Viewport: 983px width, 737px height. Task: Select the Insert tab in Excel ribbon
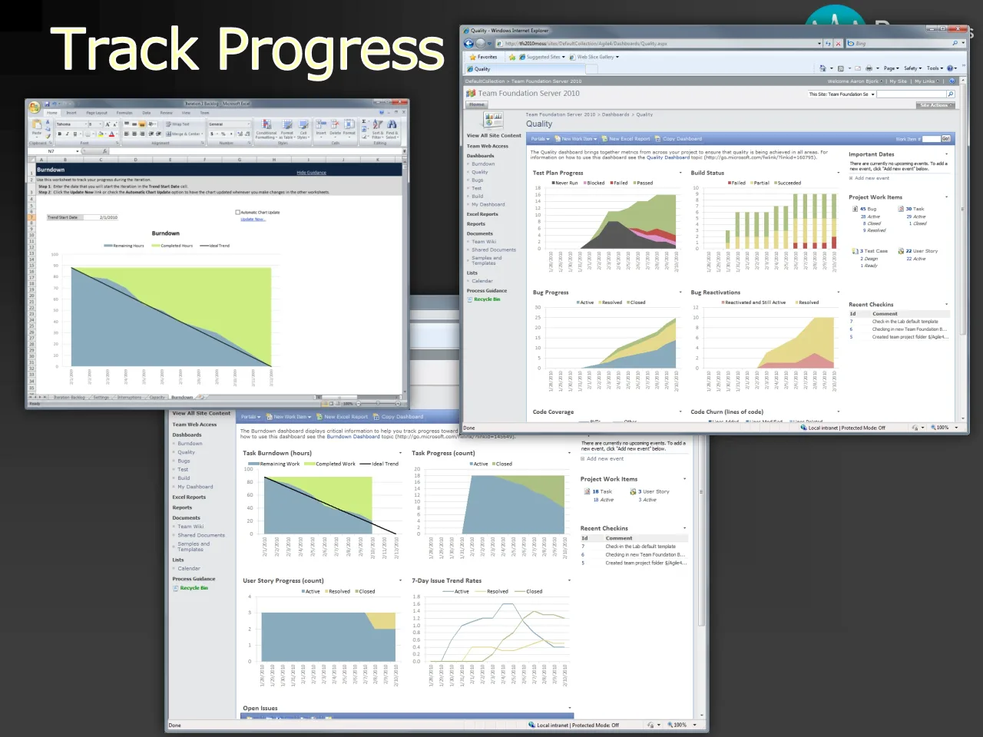tap(71, 113)
